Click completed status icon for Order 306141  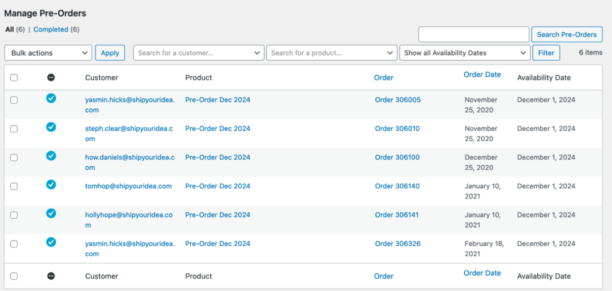pyautogui.click(x=51, y=213)
